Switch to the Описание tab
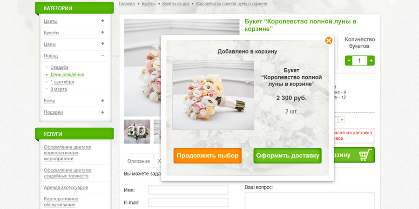The width and height of the screenshot is (419, 209). 138,161
